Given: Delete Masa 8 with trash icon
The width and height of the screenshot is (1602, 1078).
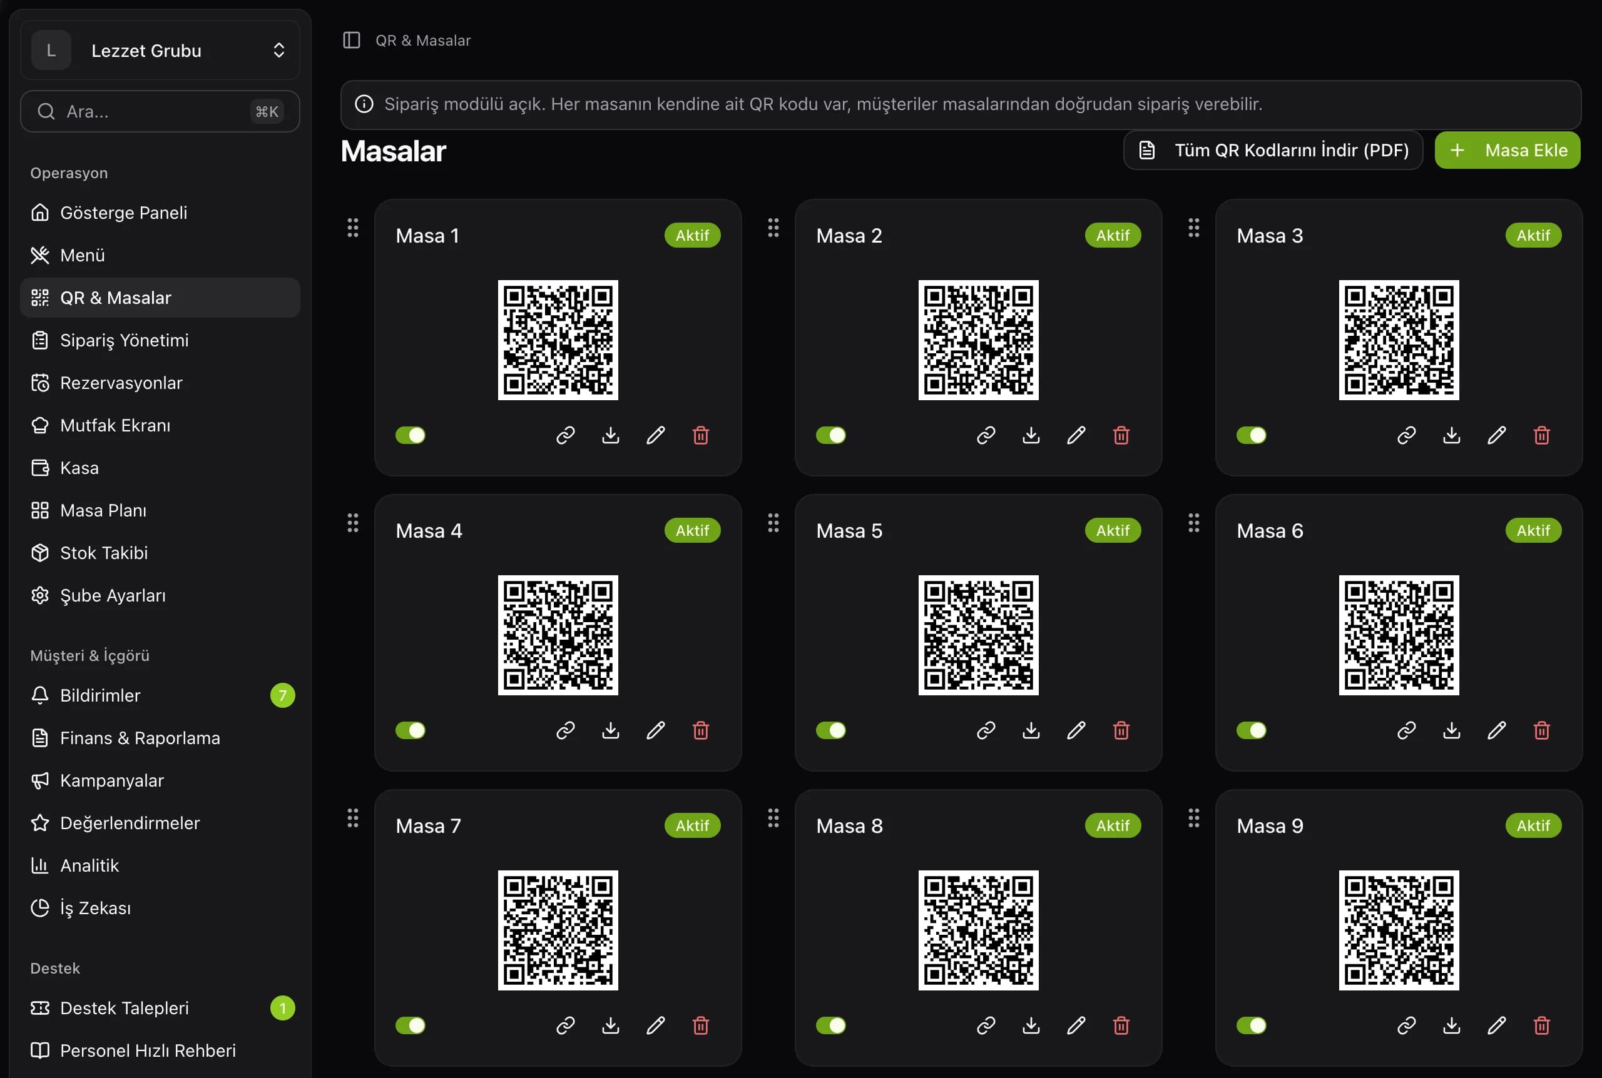Looking at the screenshot, I should point(1121,1025).
